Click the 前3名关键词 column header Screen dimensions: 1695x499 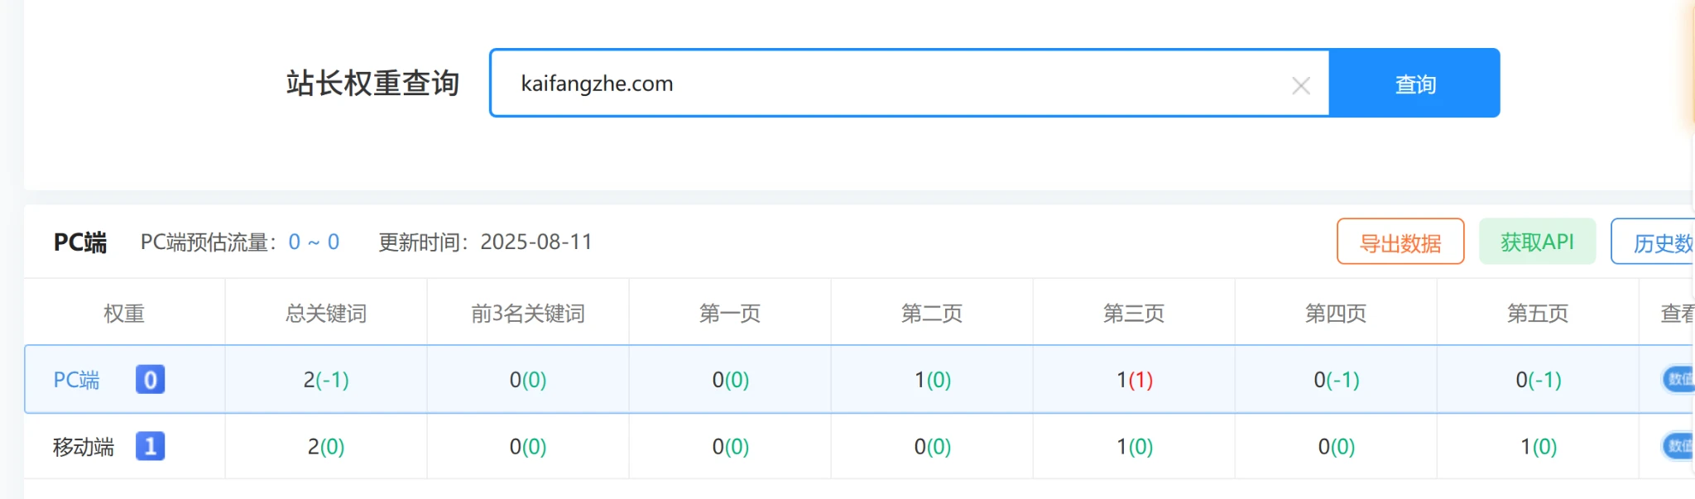(x=528, y=314)
